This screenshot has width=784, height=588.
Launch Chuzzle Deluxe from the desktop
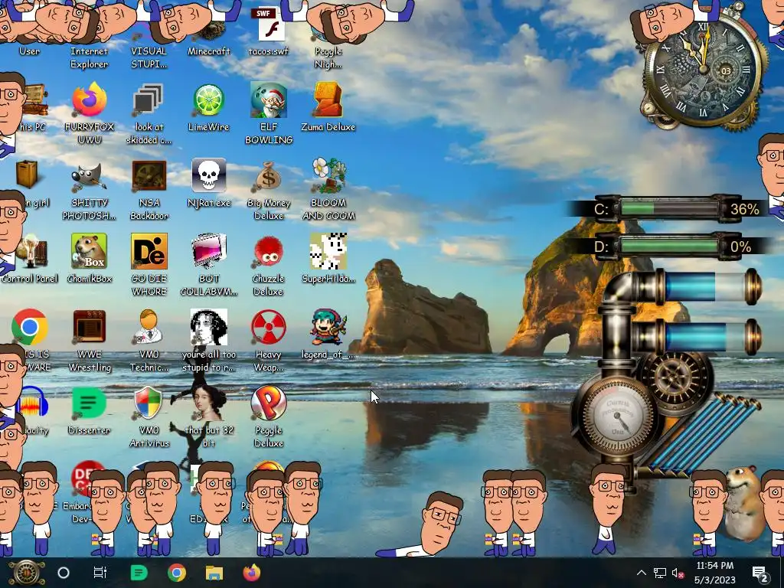[269, 252]
